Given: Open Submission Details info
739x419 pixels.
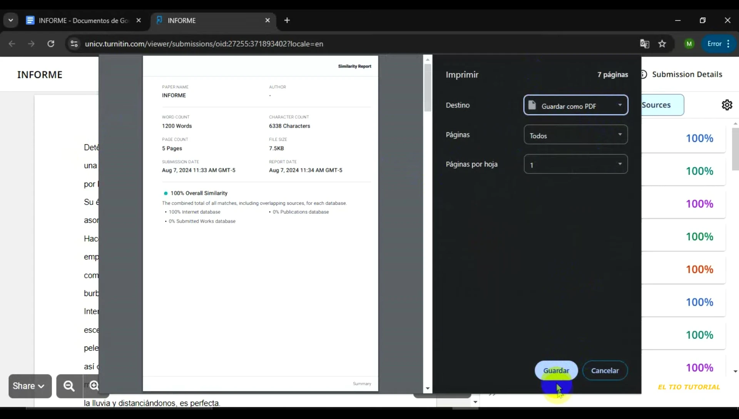Looking at the screenshot, I should coord(682,74).
